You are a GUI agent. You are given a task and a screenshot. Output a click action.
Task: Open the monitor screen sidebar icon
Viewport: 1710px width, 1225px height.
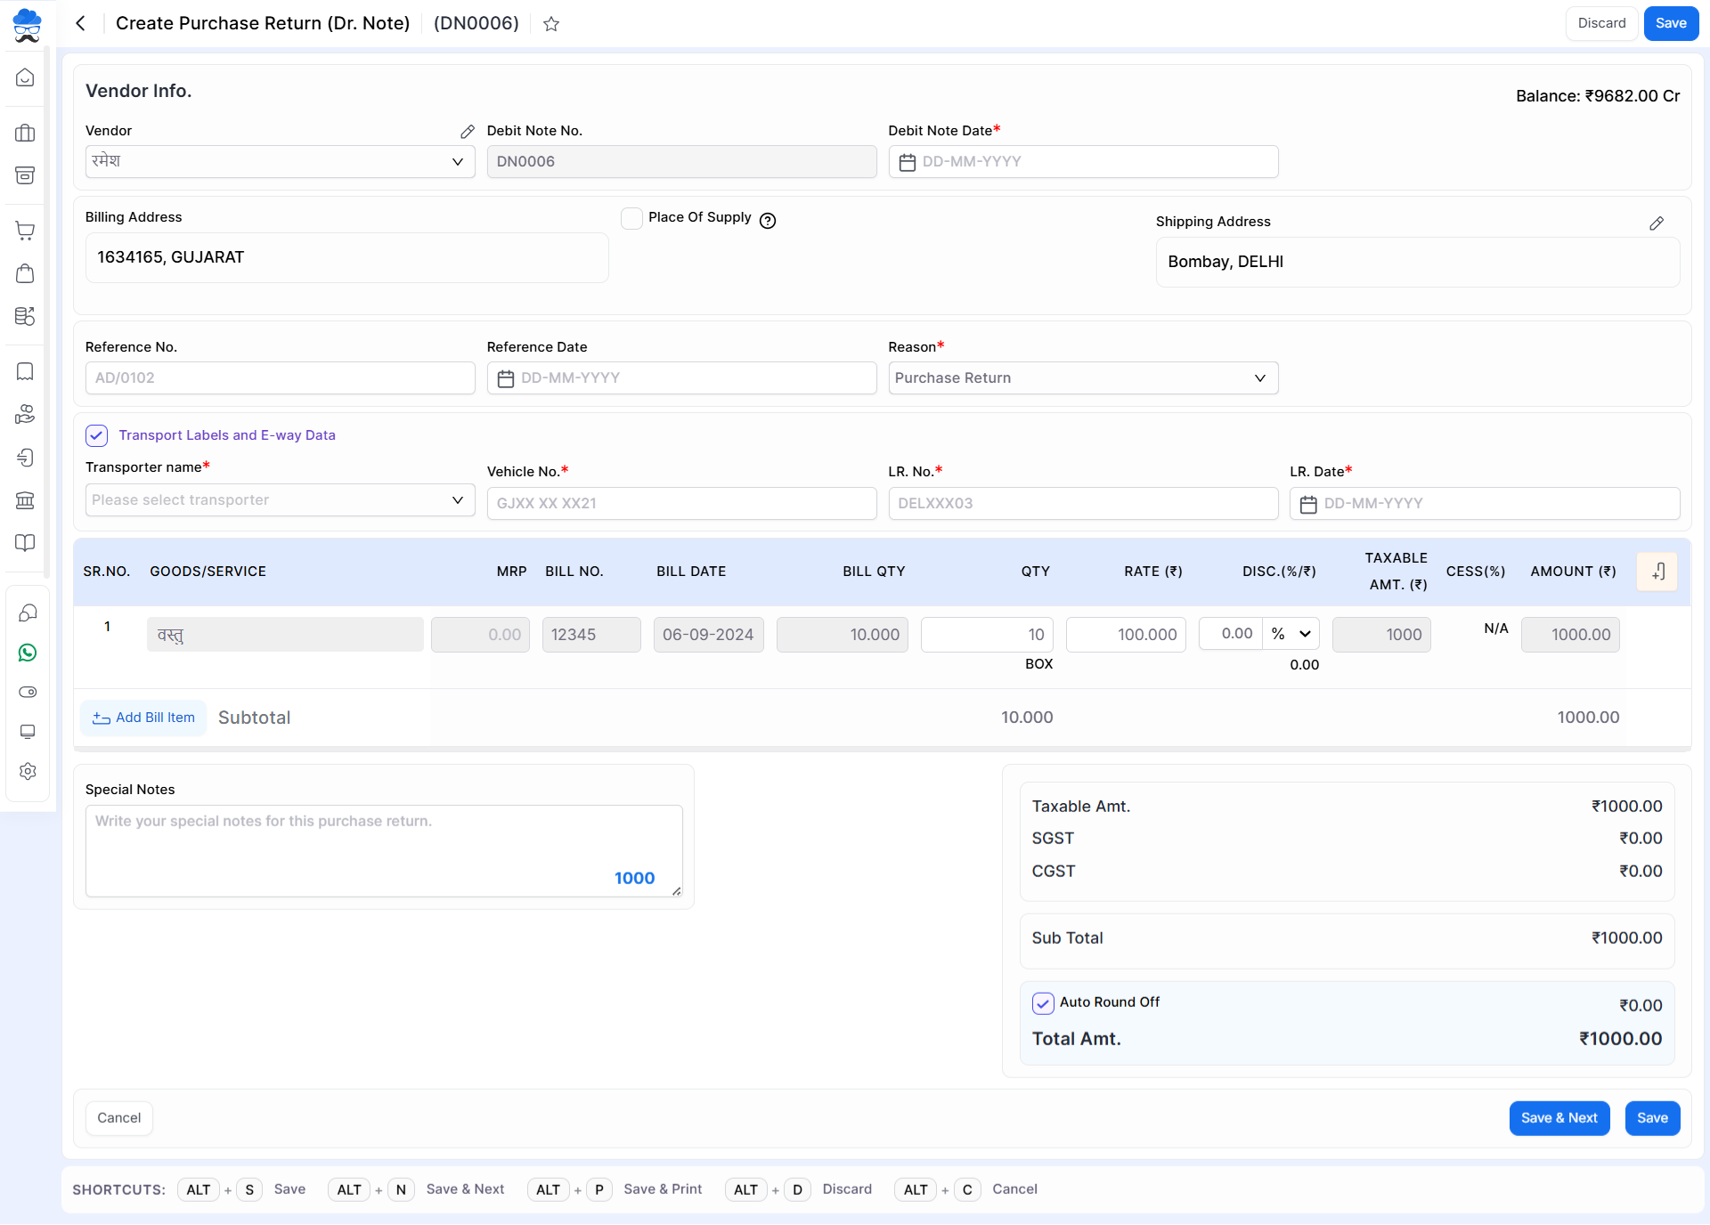(x=28, y=732)
